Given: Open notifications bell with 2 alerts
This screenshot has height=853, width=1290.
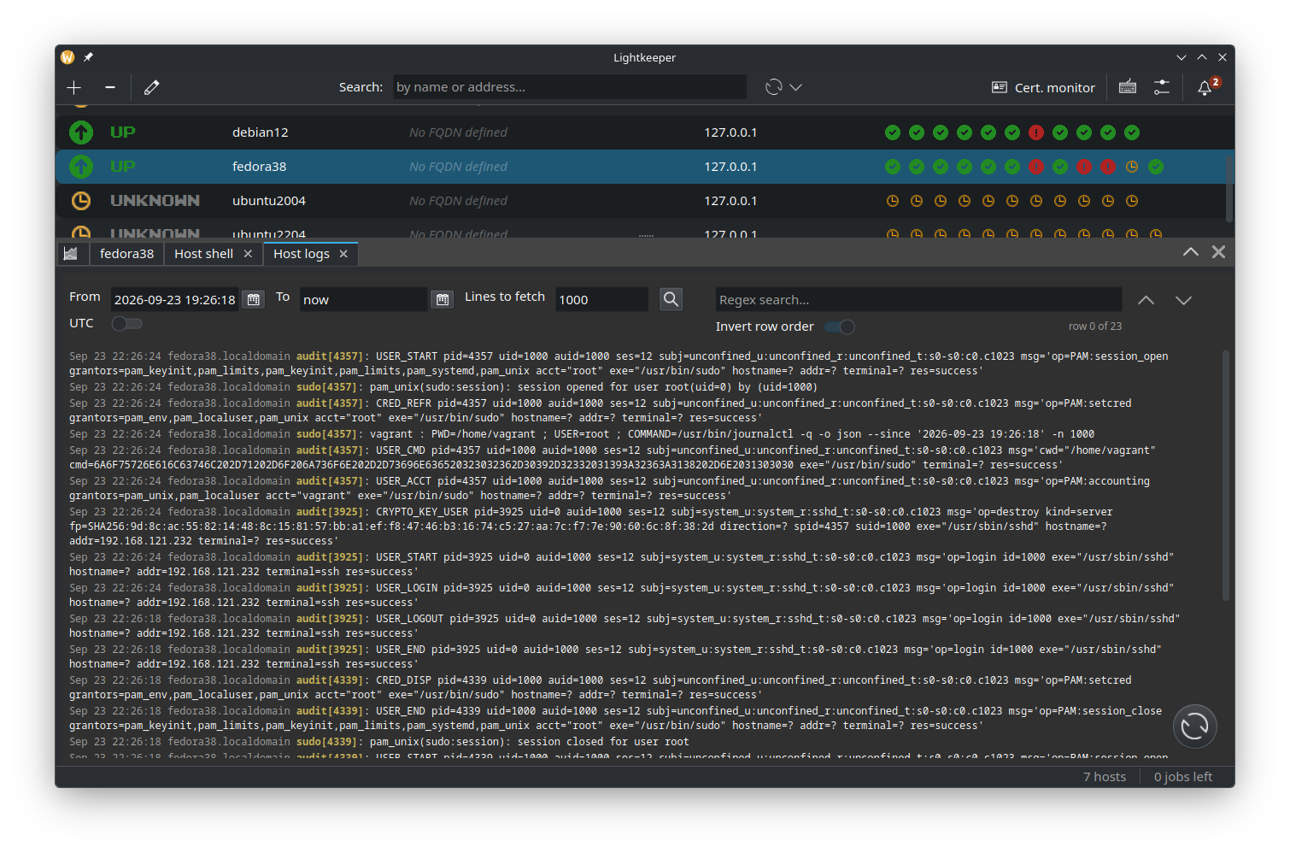Looking at the screenshot, I should tap(1206, 87).
